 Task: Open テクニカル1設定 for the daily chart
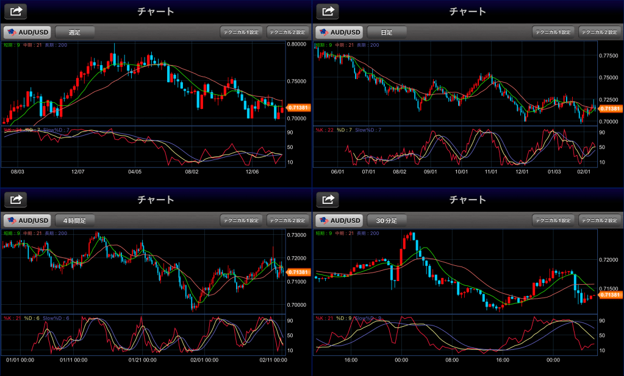click(x=553, y=32)
